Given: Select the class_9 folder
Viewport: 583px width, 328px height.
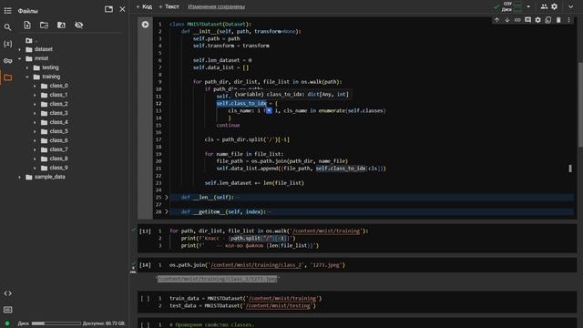Looking at the screenshot, I should (58, 168).
